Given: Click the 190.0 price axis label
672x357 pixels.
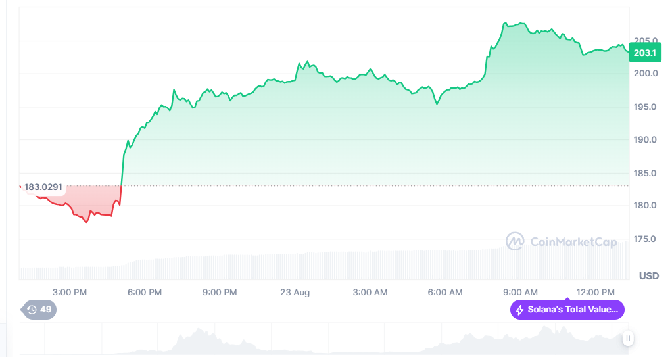Looking at the screenshot, I should pyautogui.click(x=646, y=139).
